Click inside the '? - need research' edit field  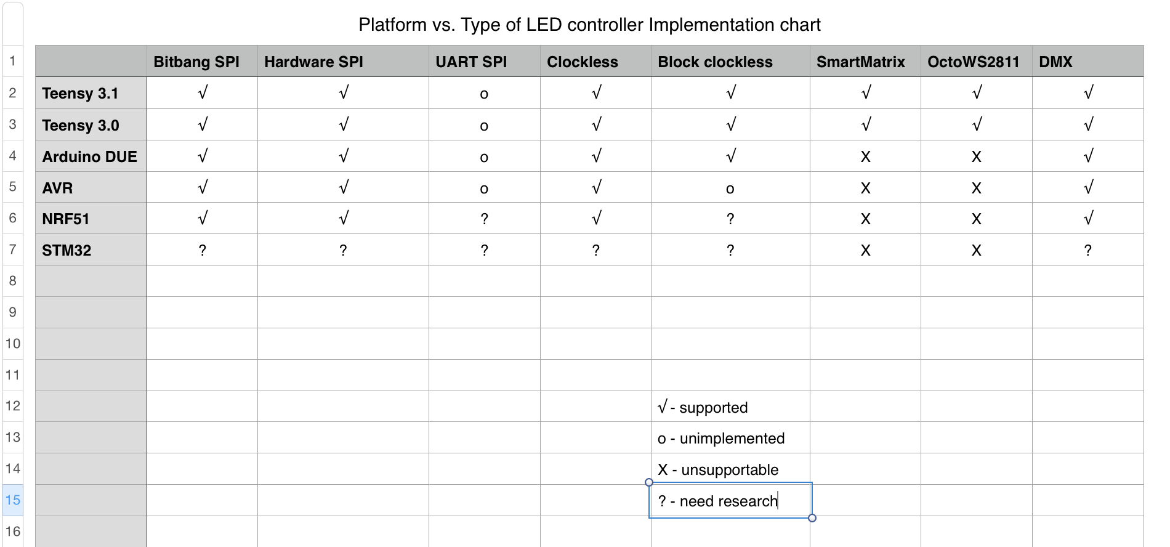pyautogui.click(x=730, y=501)
